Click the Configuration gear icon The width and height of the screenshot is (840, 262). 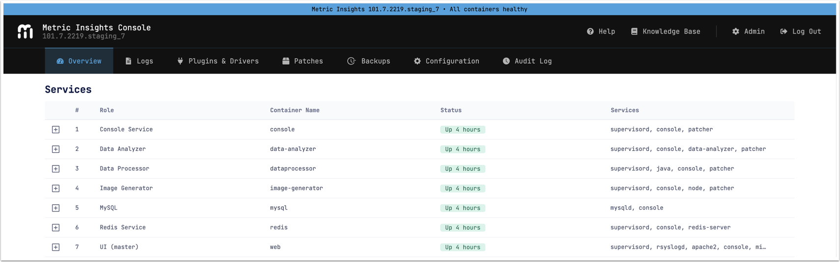[417, 61]
